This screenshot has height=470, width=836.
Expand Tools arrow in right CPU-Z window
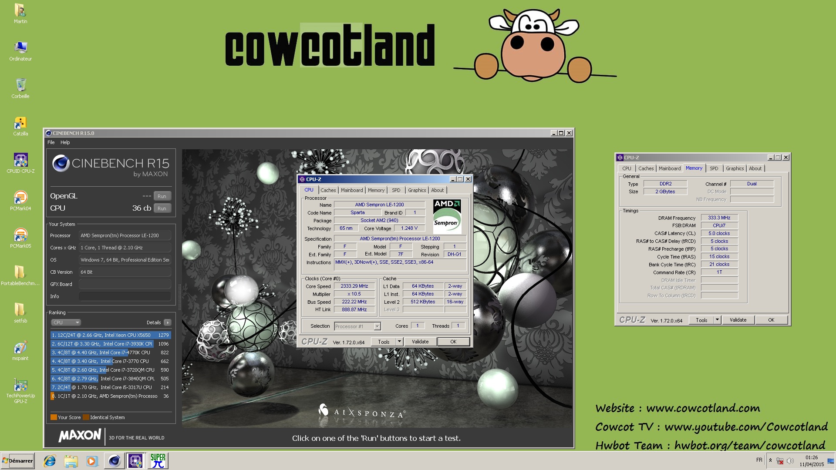coord(717,320)
